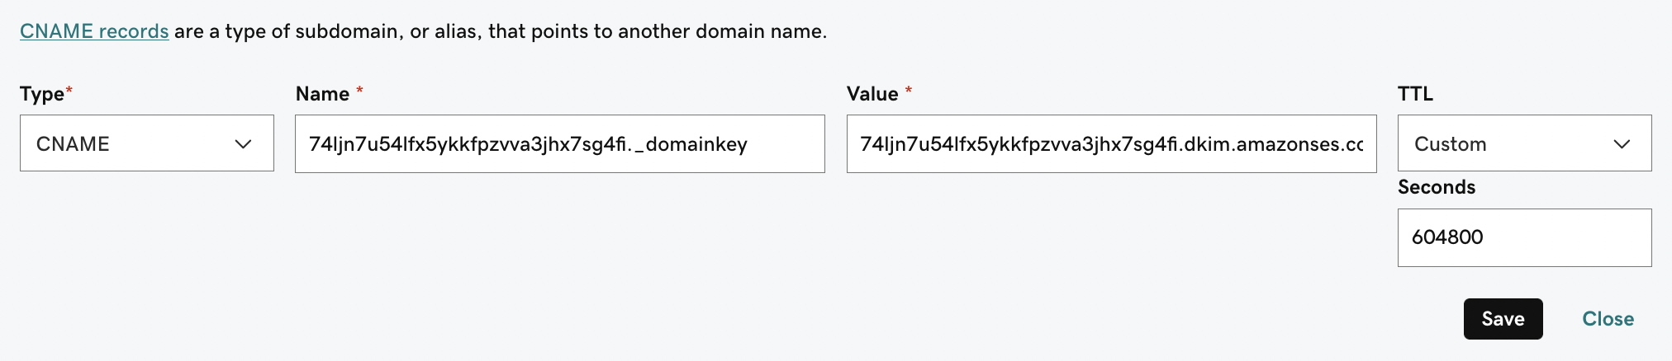Click the "TTL" field label
1672x361 pixels.
pyautogui.click(x=1415, y=94)
